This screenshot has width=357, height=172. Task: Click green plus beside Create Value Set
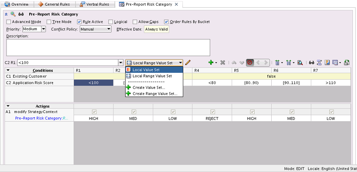[x=129, y=88]
